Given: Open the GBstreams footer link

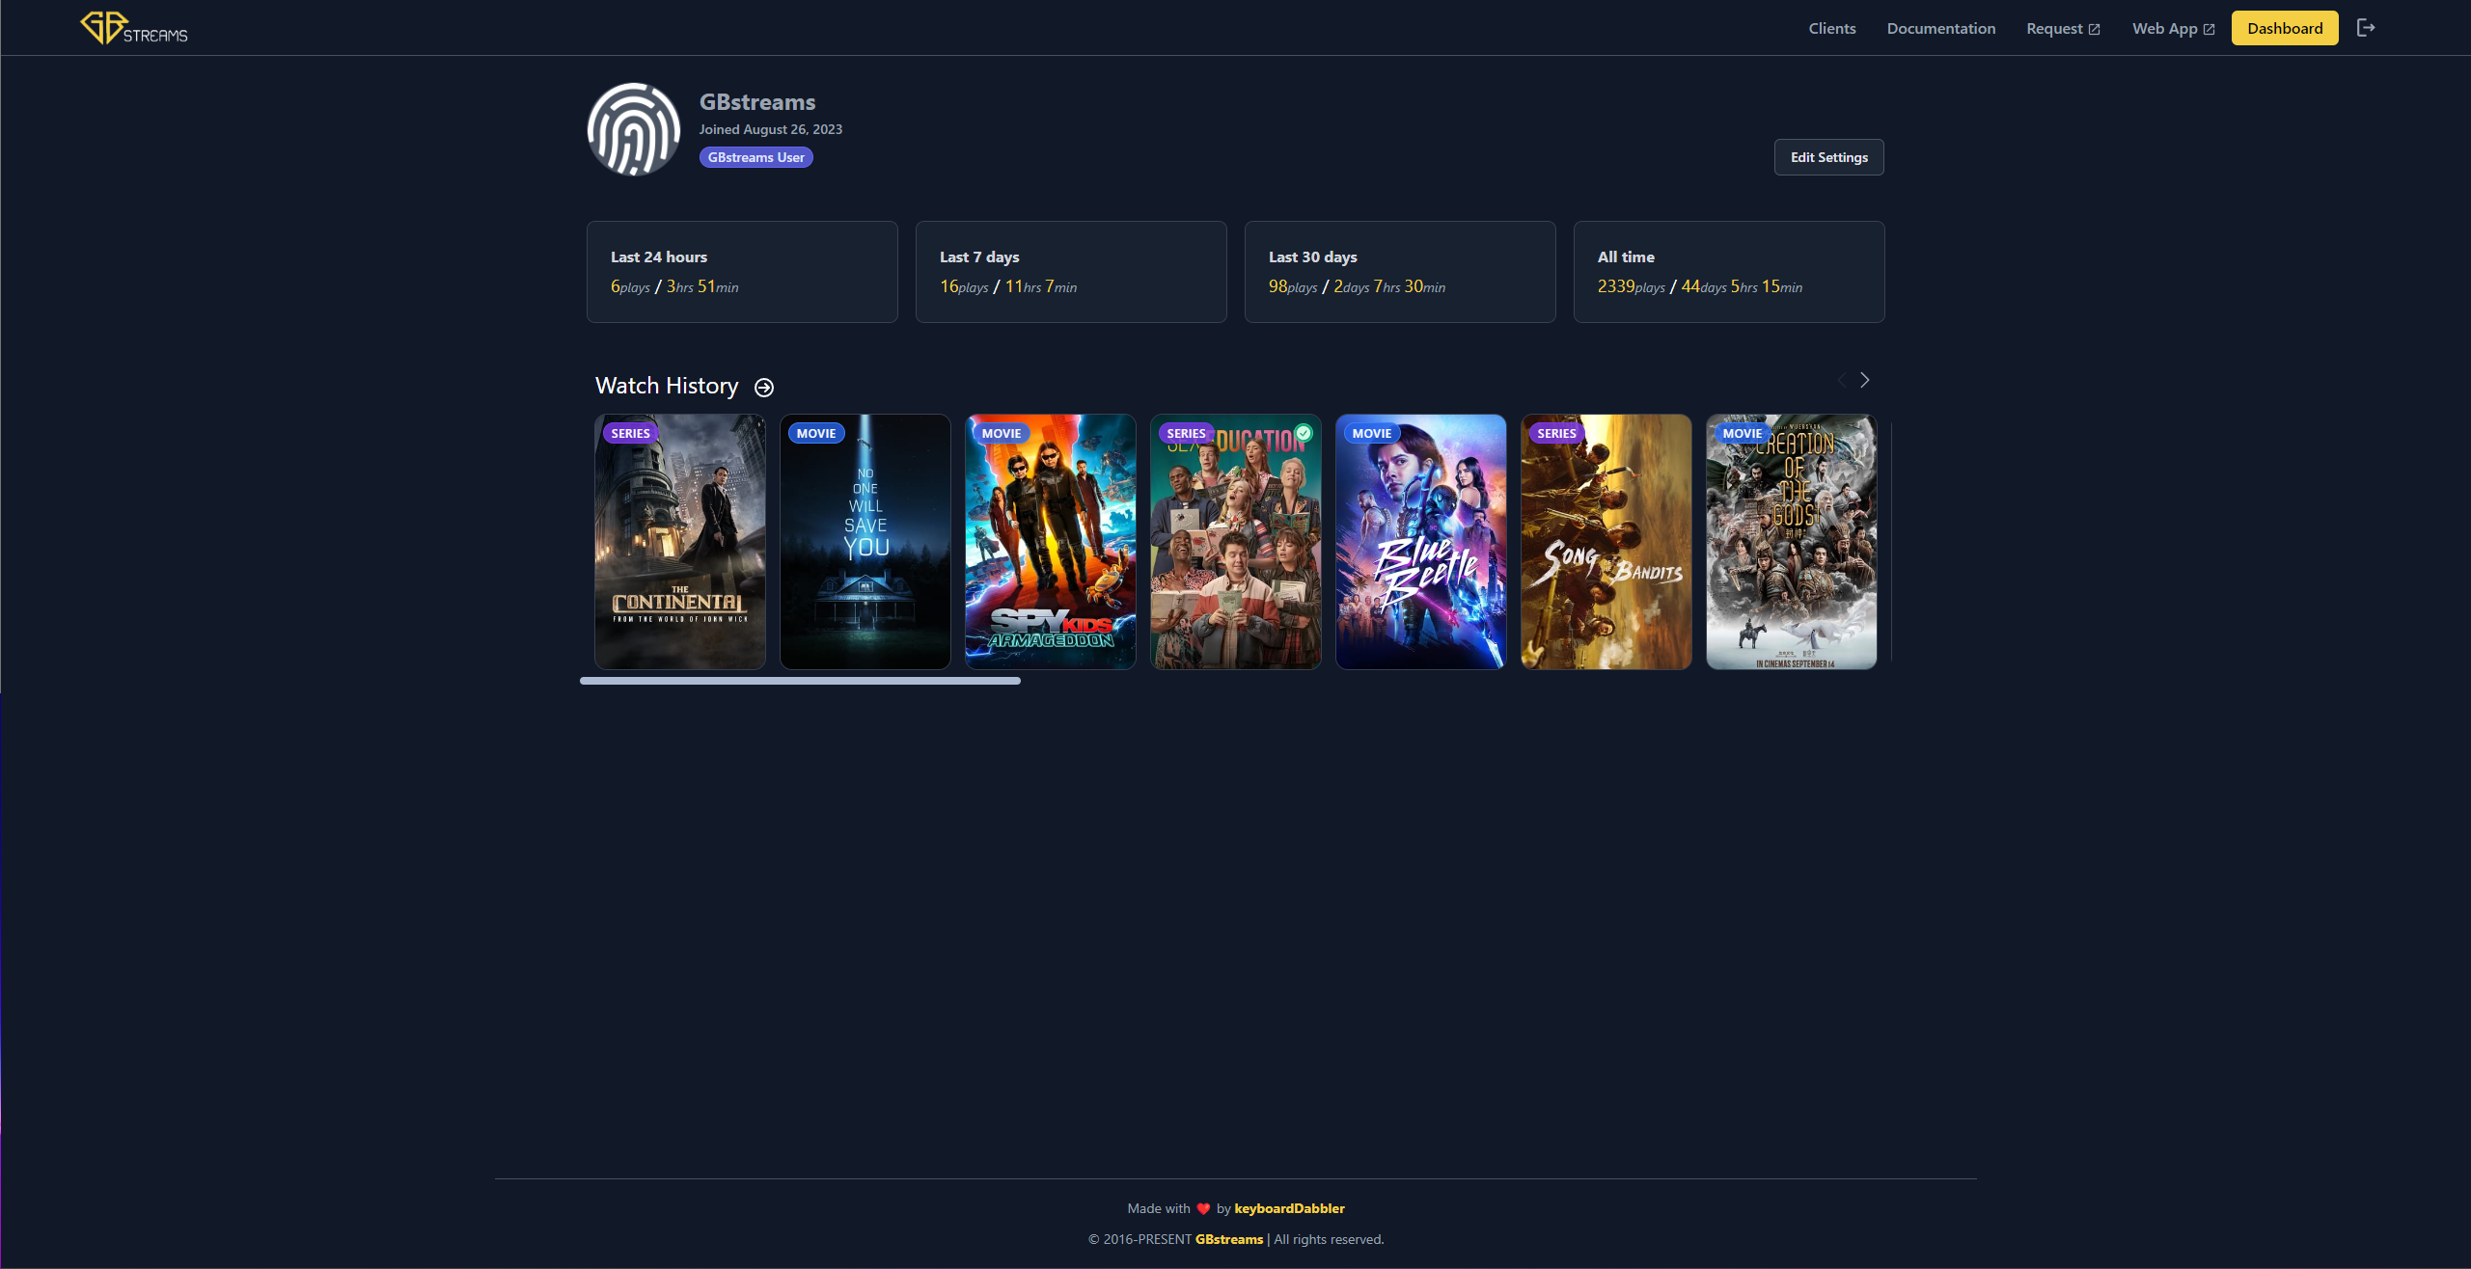Looking at the screenshot, I should [1228, 1239].
